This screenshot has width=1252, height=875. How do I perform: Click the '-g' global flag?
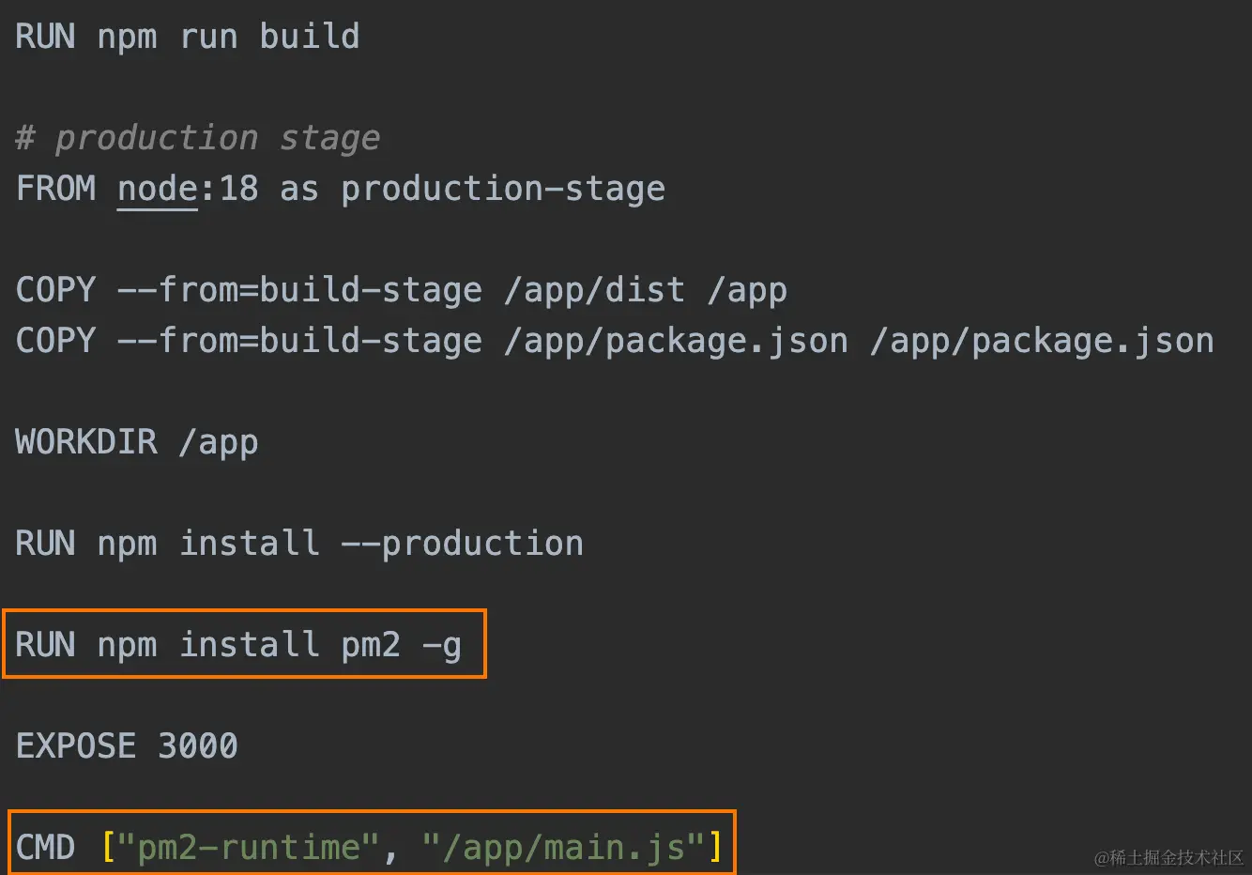coord(441,645)
